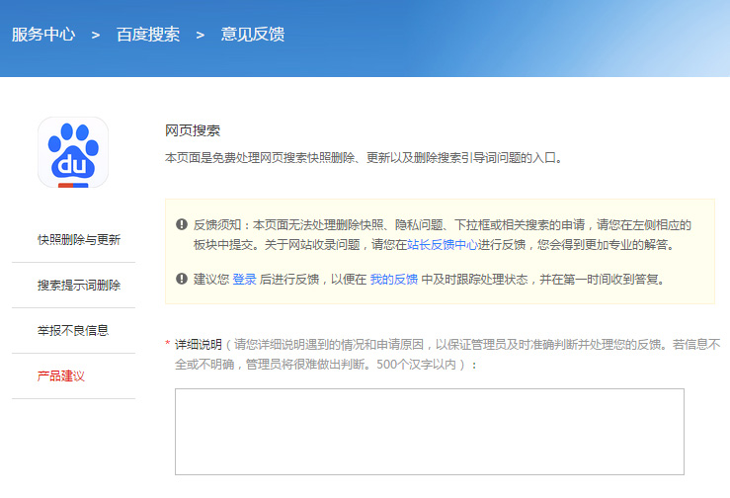Viewport: 730px width, 498px height.
Task: Follow the 站长反馈中心 link
Action: click(x=443, y=245)
